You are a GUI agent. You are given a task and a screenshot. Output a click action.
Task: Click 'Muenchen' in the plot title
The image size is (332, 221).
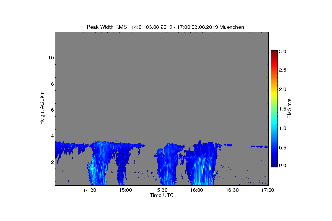click(232, 27)
